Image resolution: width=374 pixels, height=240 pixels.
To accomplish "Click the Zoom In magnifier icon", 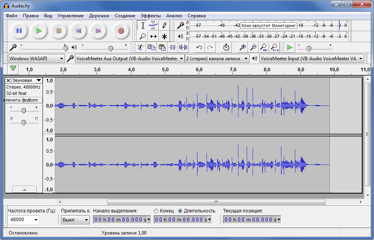I will pyautogui.click(x=243, y=47).
